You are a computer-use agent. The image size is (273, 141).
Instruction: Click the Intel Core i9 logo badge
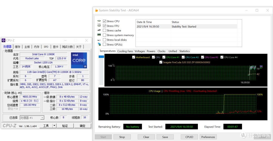tap(79, 60)
